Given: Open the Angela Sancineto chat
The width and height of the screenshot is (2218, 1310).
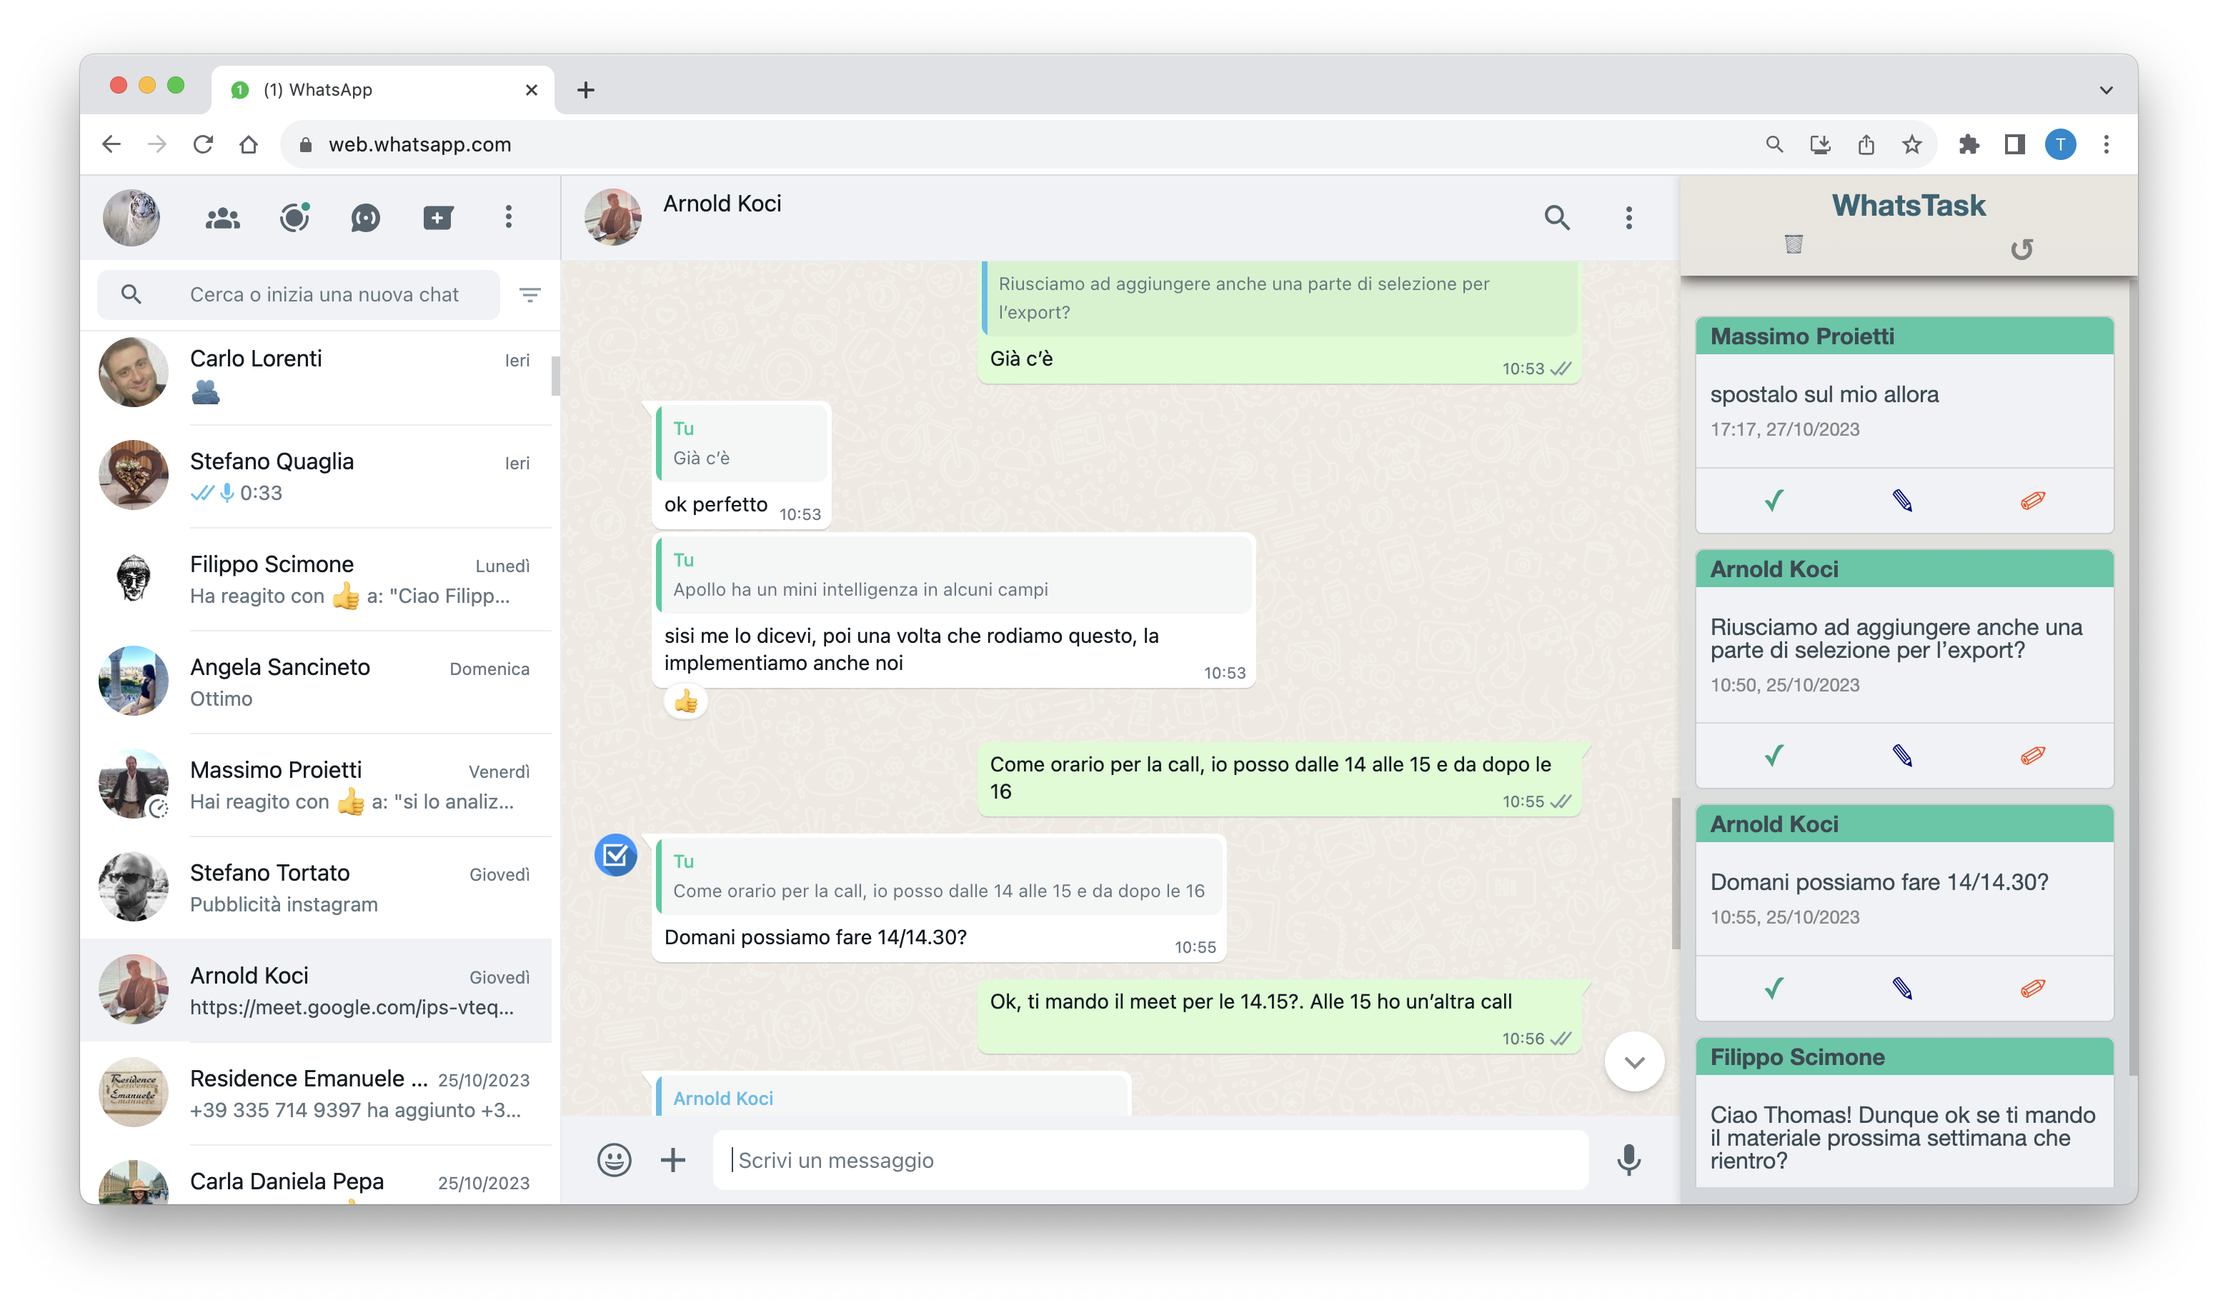Looking at the screenshot, I should (315, 682).
